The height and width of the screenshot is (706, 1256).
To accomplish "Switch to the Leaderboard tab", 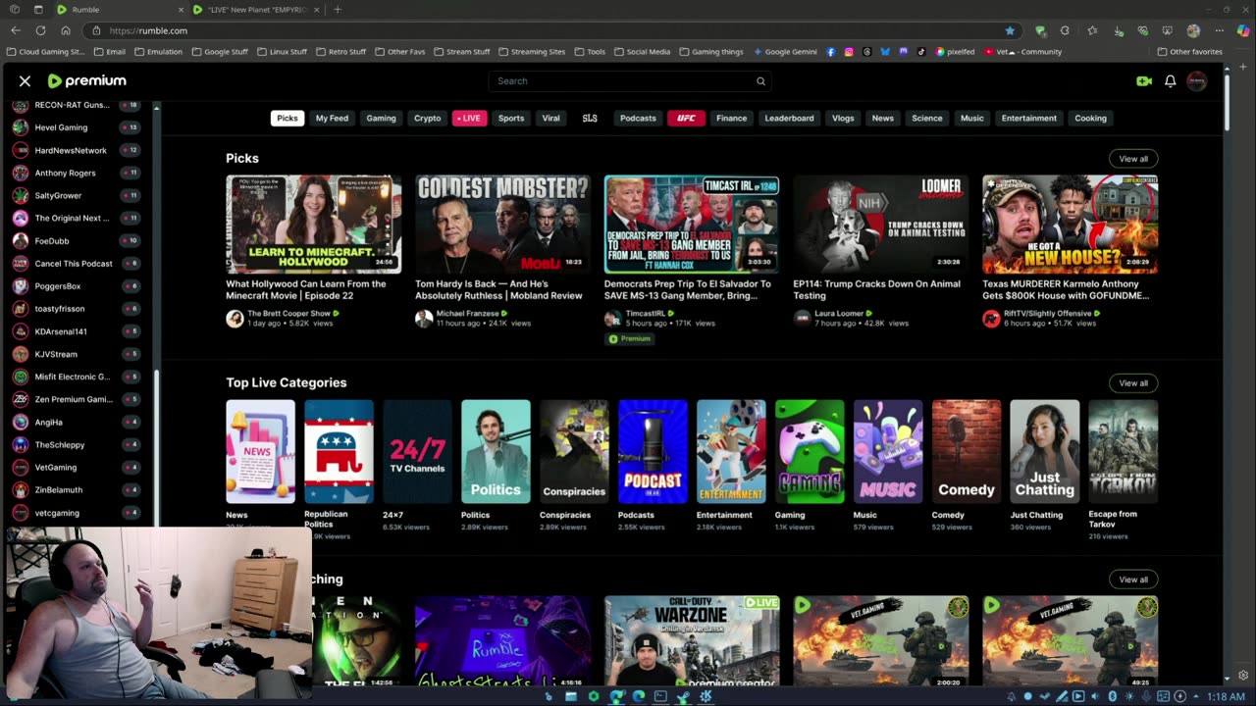I will coord(789,118).
